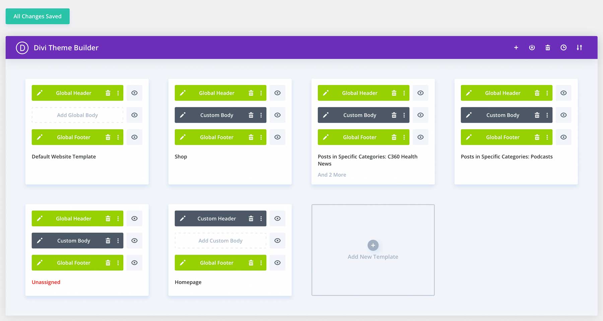Toggle preview of the Shop template's Global Header

point(277,93)
